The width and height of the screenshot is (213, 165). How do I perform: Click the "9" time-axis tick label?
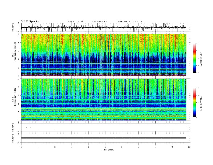(x=172, y=147)
